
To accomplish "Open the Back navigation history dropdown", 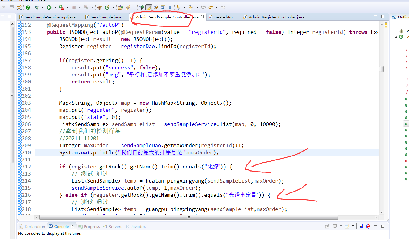I will pos(217,7).
